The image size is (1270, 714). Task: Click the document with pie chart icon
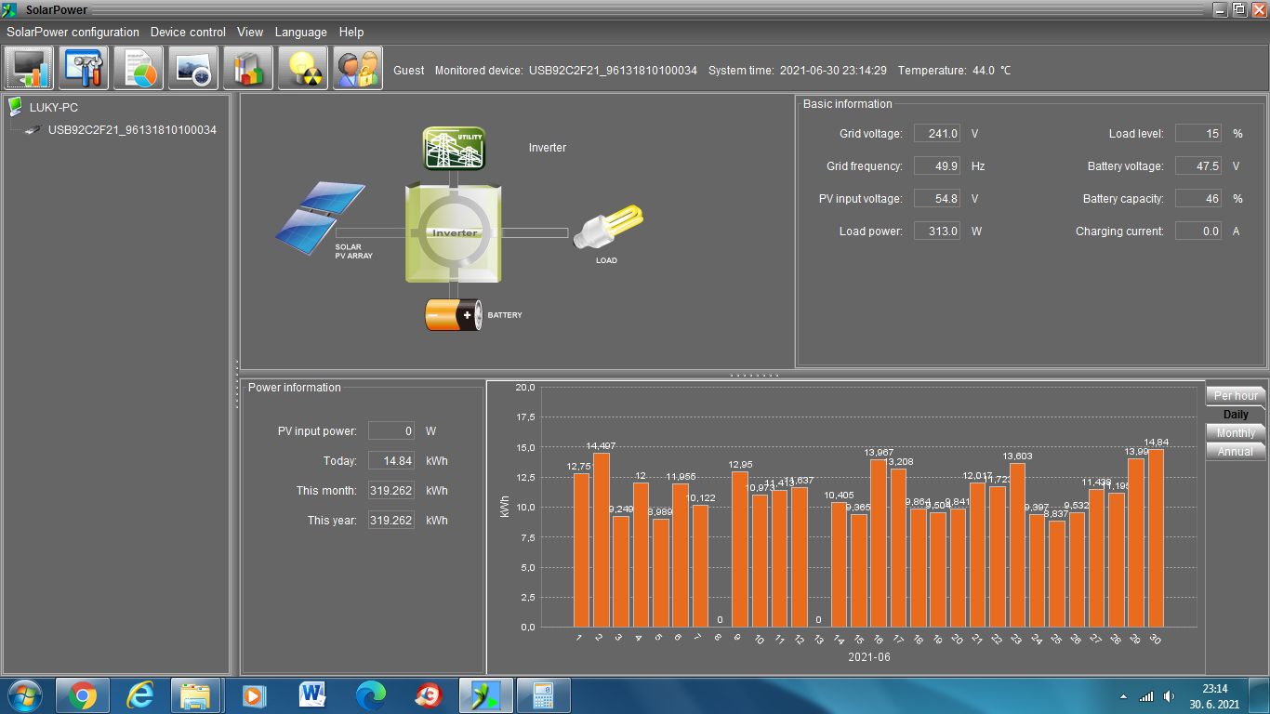tap(139, 69)
